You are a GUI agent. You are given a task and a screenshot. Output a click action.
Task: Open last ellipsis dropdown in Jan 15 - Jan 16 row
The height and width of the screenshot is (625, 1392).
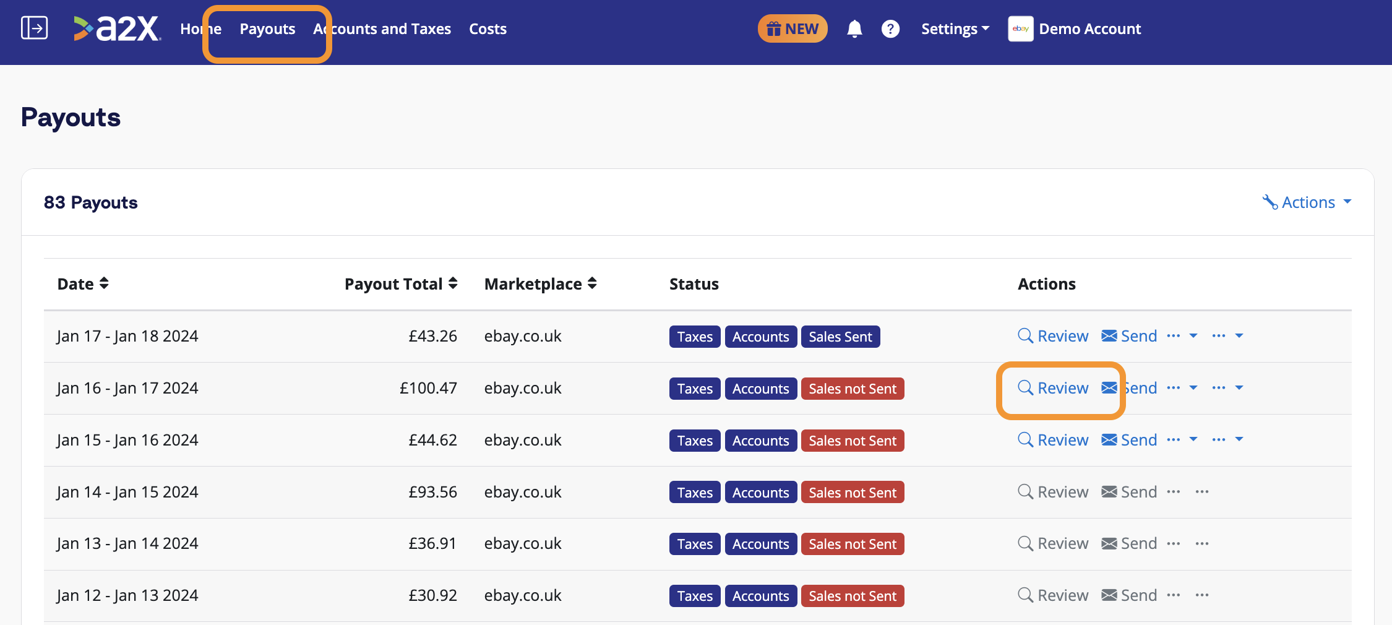1227,440
